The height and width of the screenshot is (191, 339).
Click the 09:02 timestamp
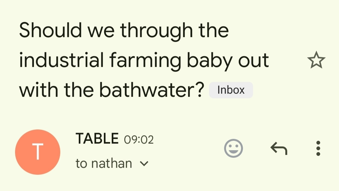click(139, 139)
